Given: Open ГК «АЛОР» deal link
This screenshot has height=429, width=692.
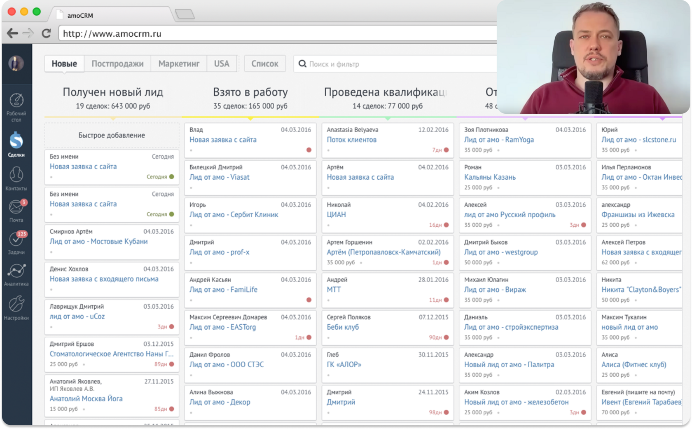Looking at the screenshot, I should [x=344, y=365].
